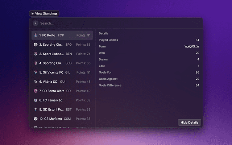Click the GD Estoril crest icon
The width and height of the screenshot is (232, 145).
point(36,109)
